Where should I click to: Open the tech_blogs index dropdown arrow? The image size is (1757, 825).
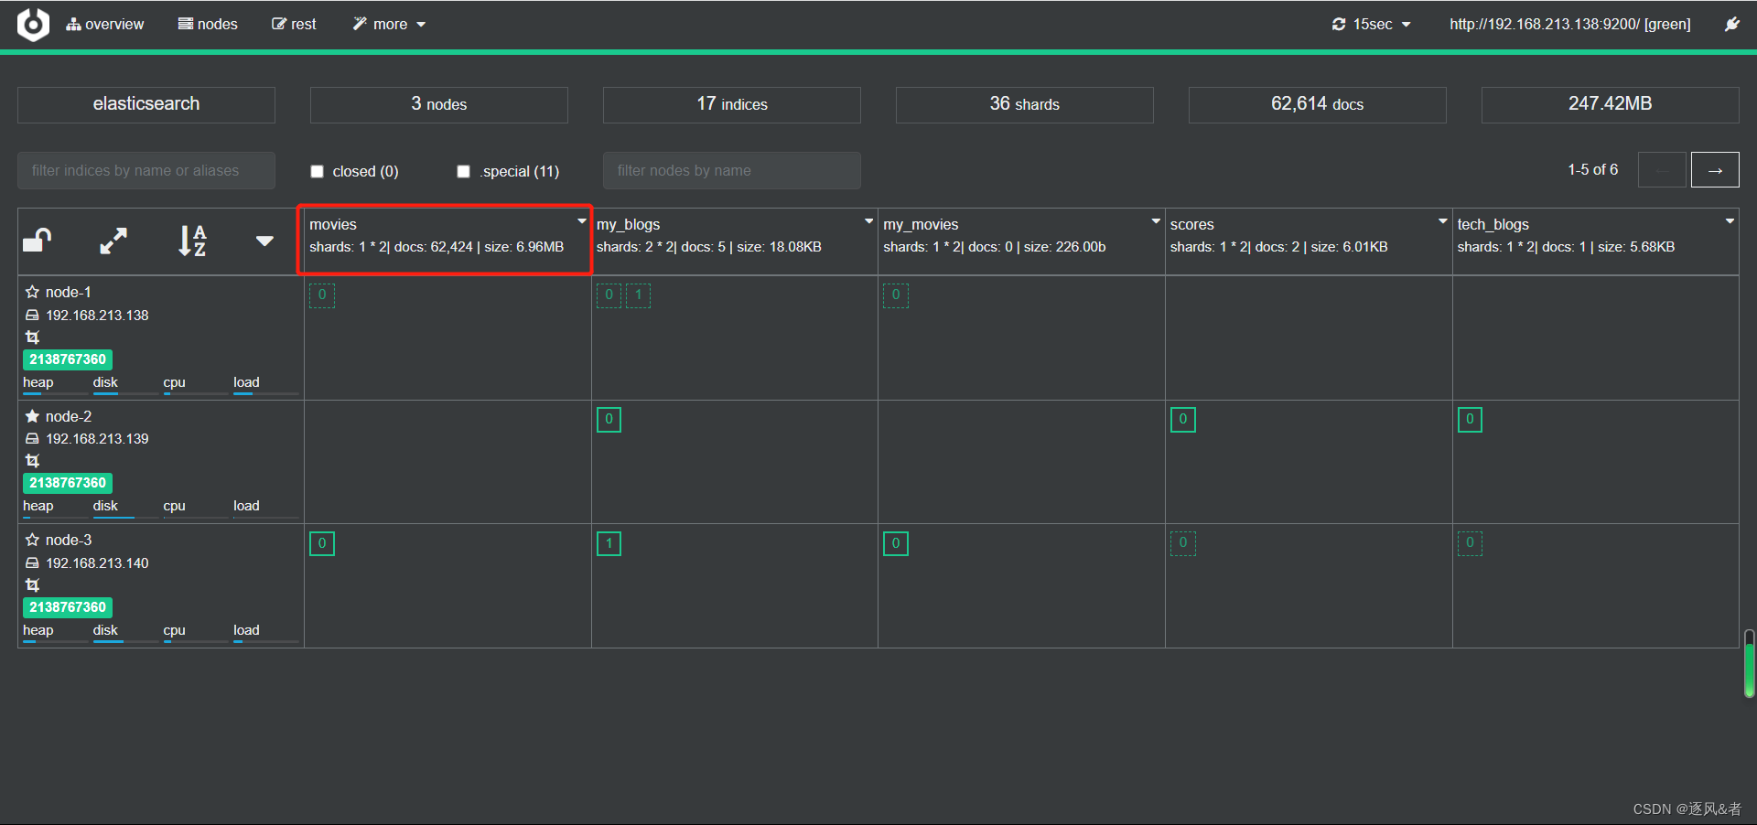[x=1730, y=221]
